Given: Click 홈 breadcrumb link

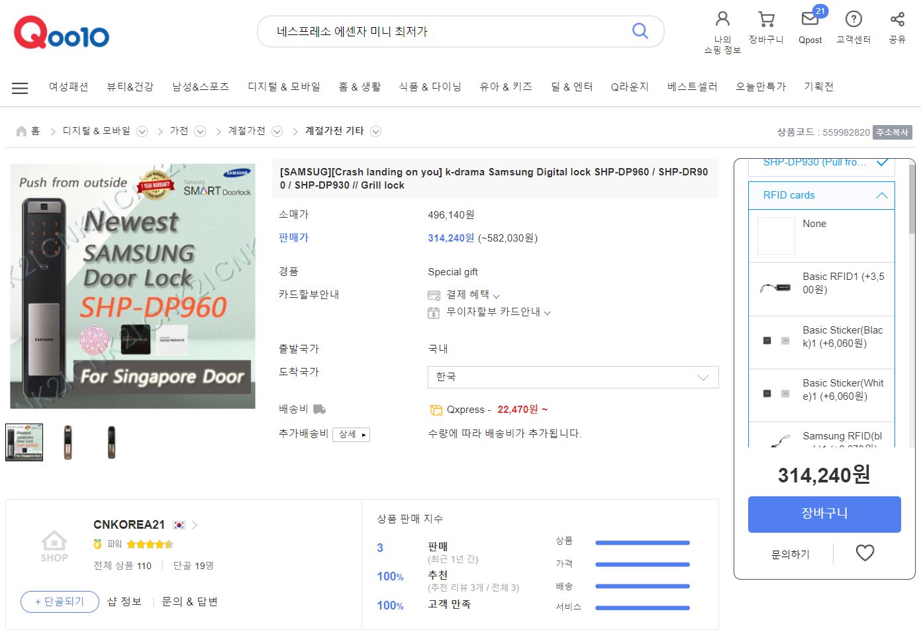Looking at the screenshot, I should click(36, 131).
